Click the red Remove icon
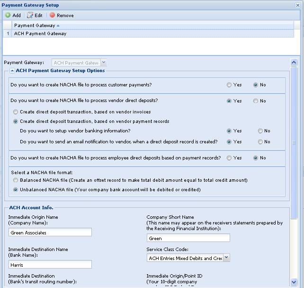Image resolution: width=304 pixels, height=288 pixels. pos(52,15)
